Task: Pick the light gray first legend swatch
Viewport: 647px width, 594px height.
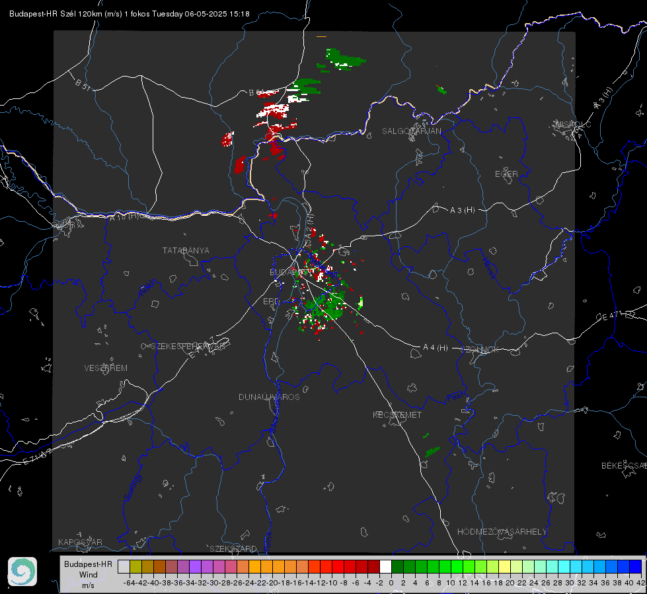Action: click(x=124, y=566)
